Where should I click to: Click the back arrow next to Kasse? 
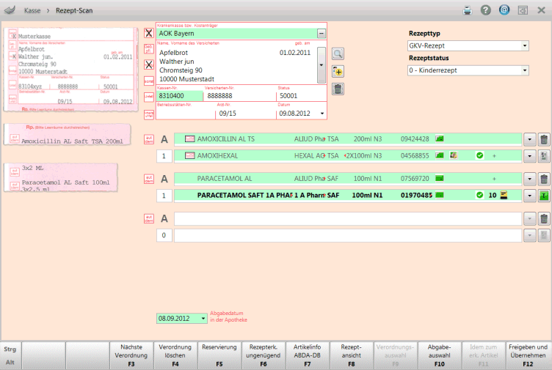point(10,10)
